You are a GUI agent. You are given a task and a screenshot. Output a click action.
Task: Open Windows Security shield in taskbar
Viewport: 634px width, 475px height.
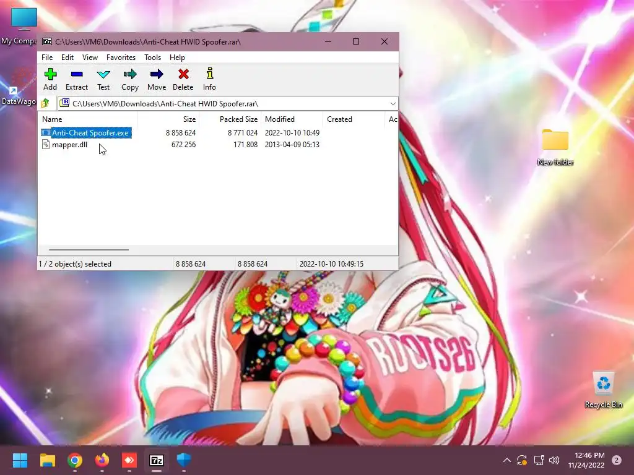184,460
